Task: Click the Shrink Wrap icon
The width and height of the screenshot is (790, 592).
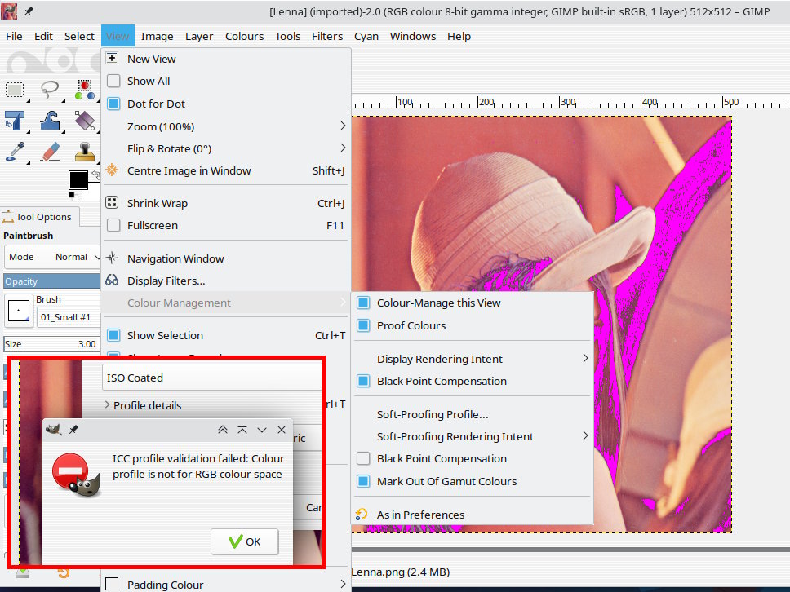Action: [113, 203]
